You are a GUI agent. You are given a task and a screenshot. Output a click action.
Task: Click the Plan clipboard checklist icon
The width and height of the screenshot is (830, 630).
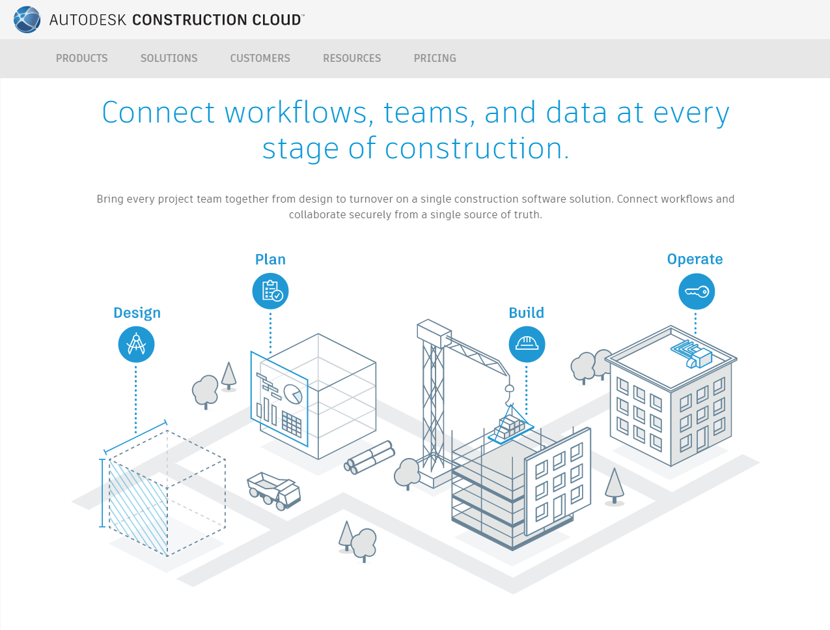pos(270,291)
